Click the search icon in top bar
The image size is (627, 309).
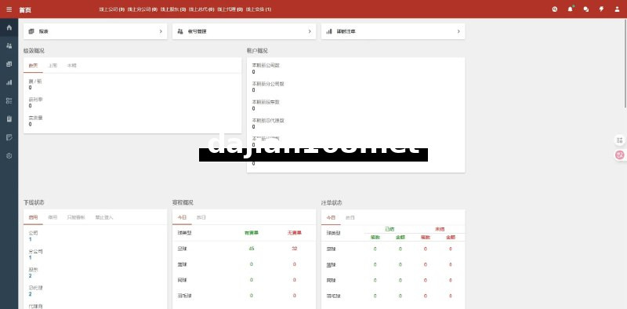point(555,9)
